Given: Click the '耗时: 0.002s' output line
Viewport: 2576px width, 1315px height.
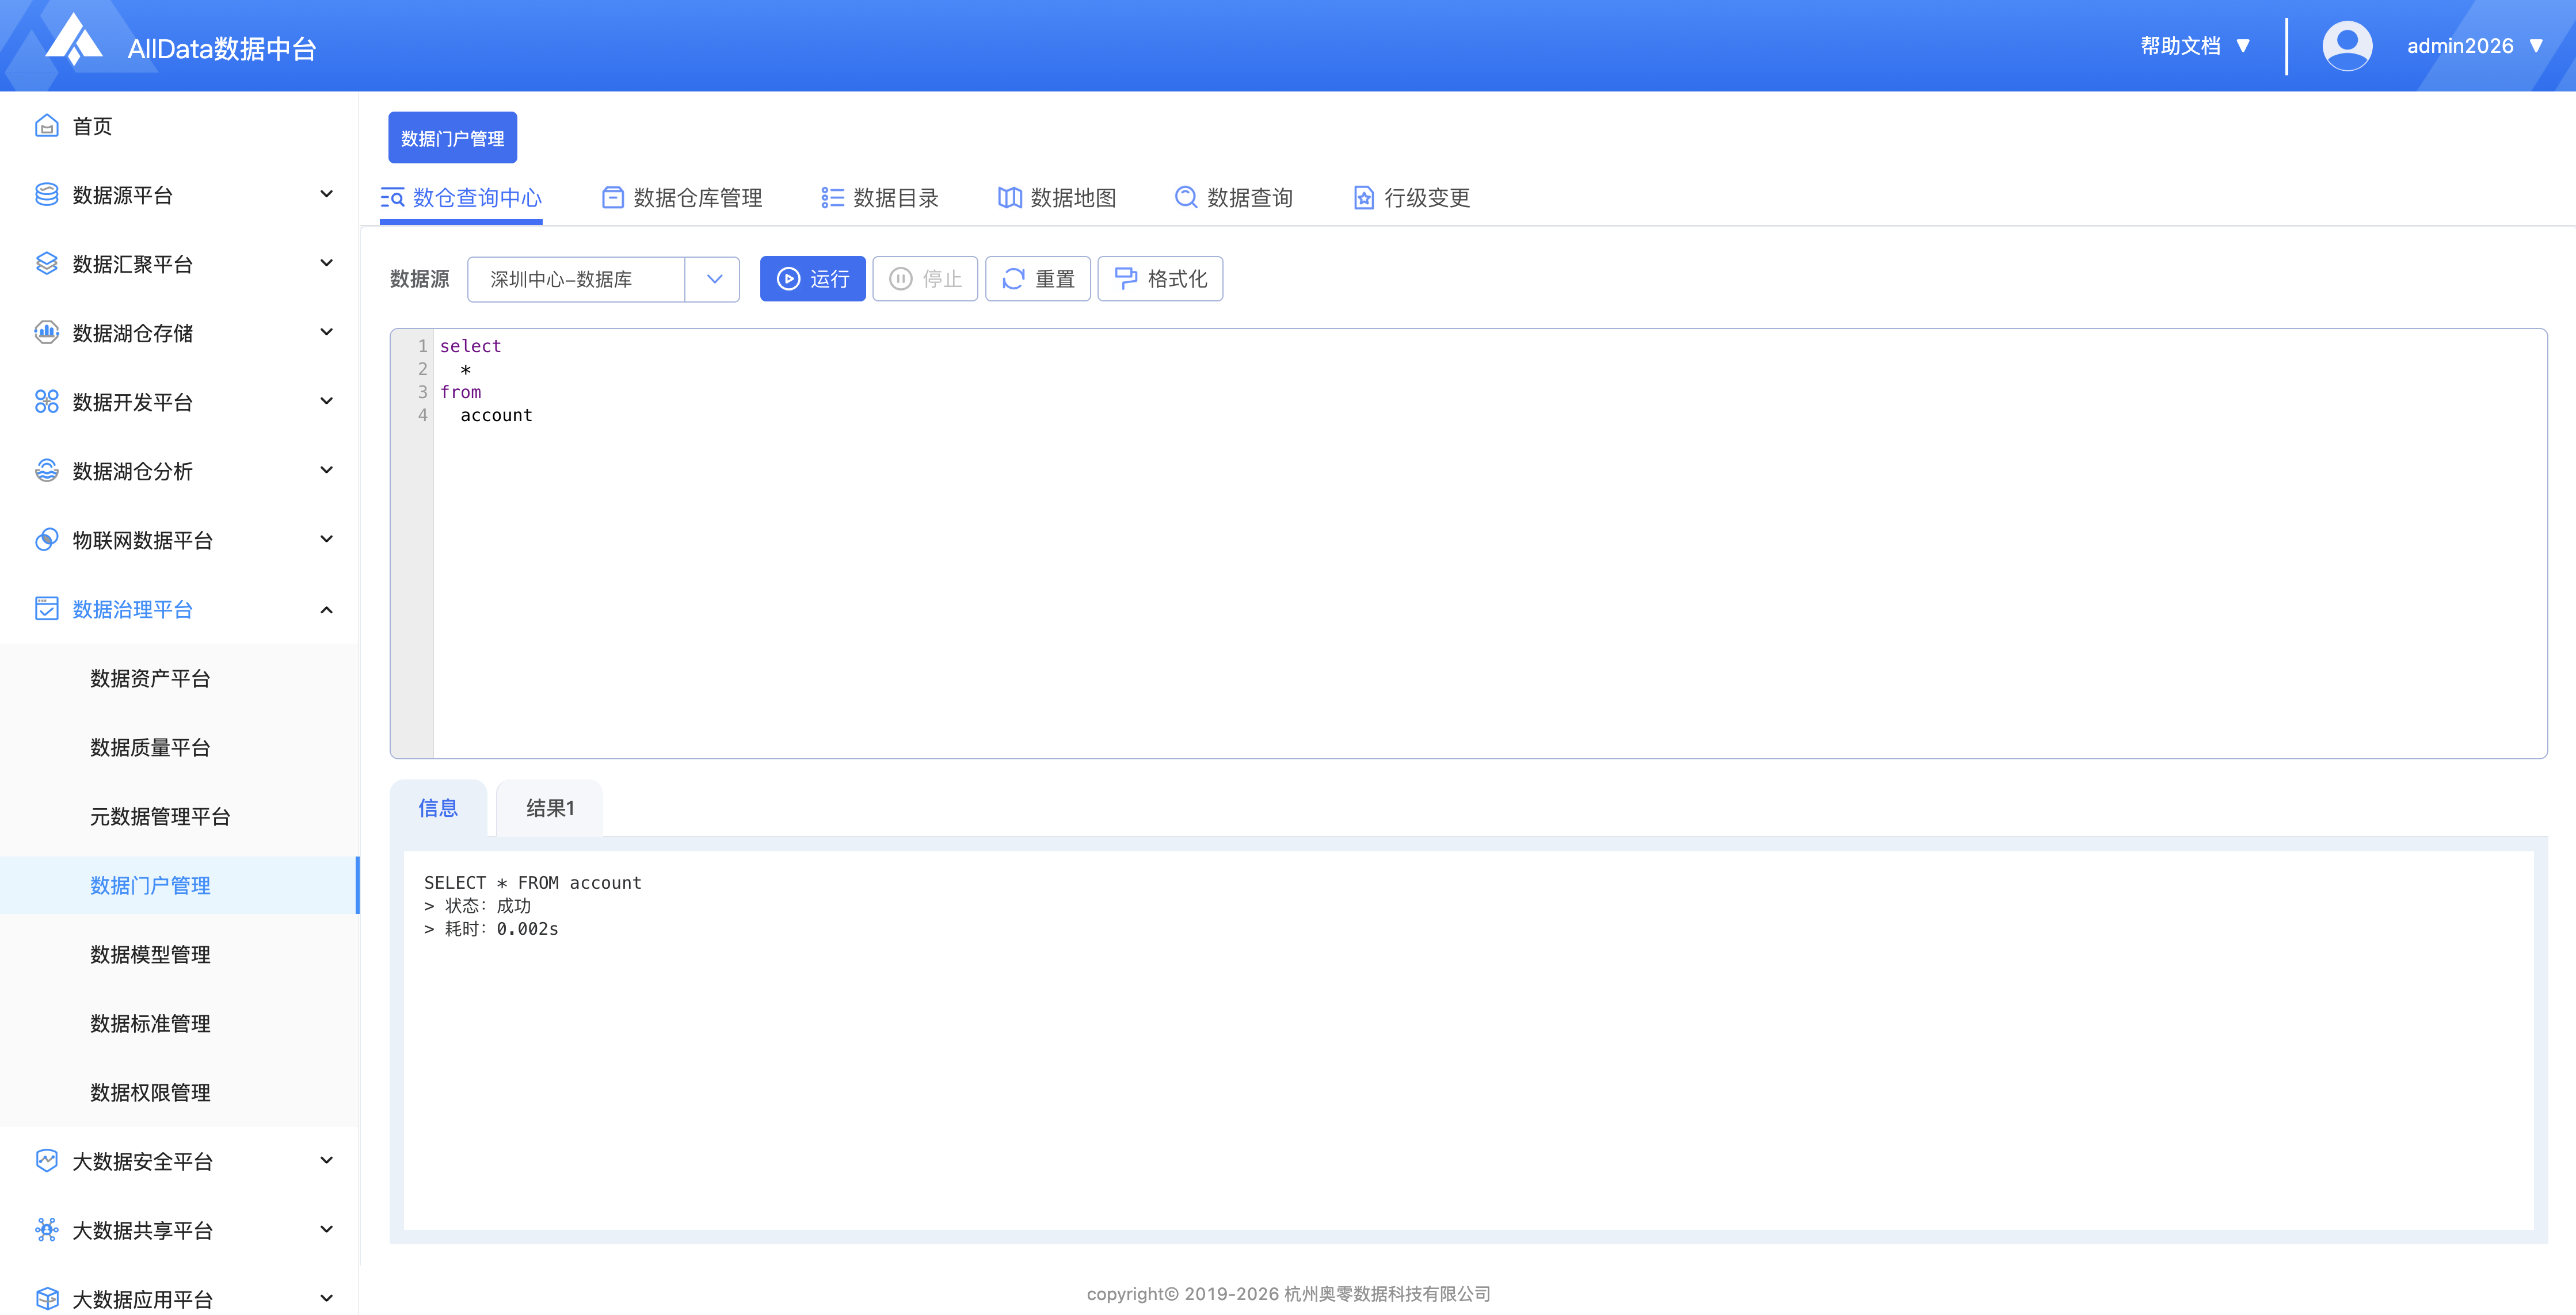Looking at the screenshot, I should click(x=491, y=928).
